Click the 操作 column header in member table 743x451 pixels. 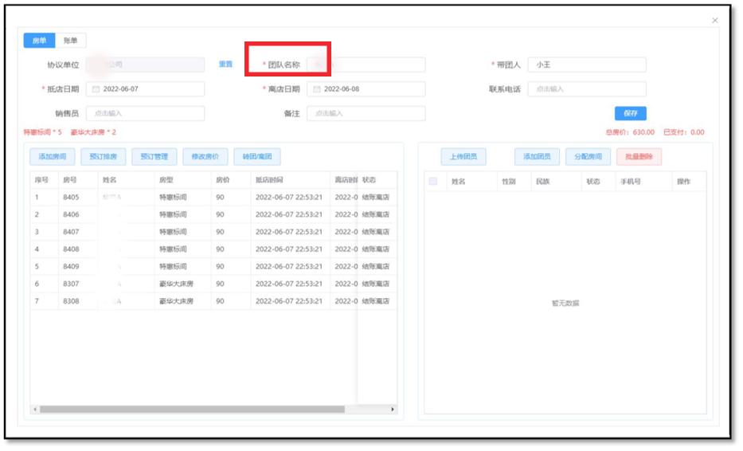tap(684, 181)
